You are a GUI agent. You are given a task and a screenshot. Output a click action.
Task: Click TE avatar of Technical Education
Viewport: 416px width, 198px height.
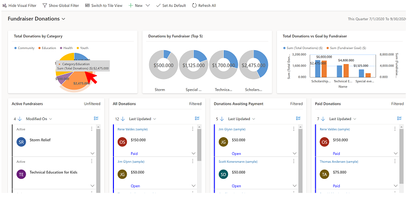pyautogui.click(x=21, y=174)
